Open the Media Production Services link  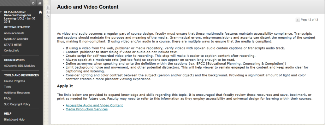tap(87, 109)
